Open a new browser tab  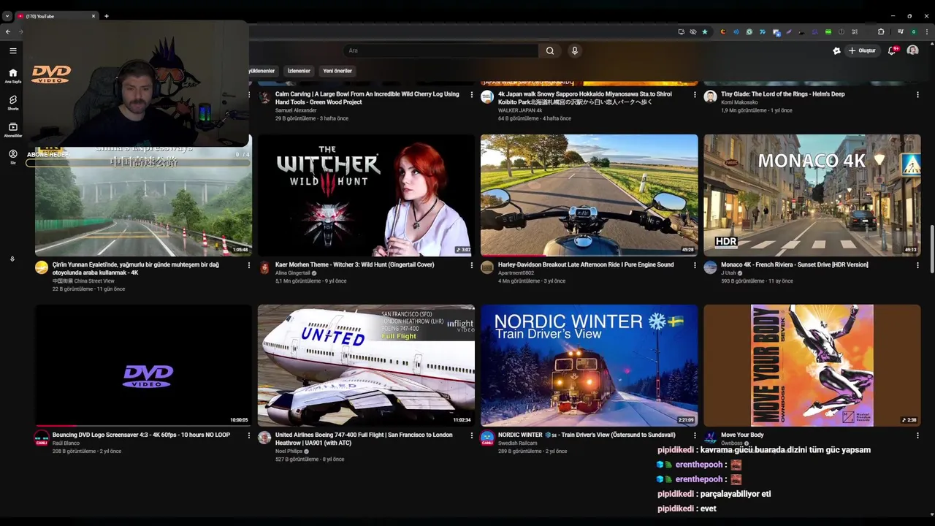[x=107, y=16]
